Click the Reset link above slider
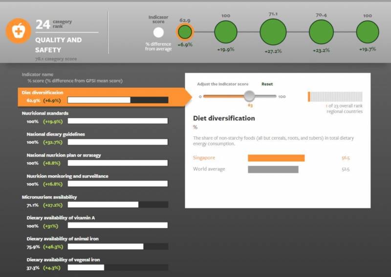Viewport: 391px width, 277px height. (267, 84)
